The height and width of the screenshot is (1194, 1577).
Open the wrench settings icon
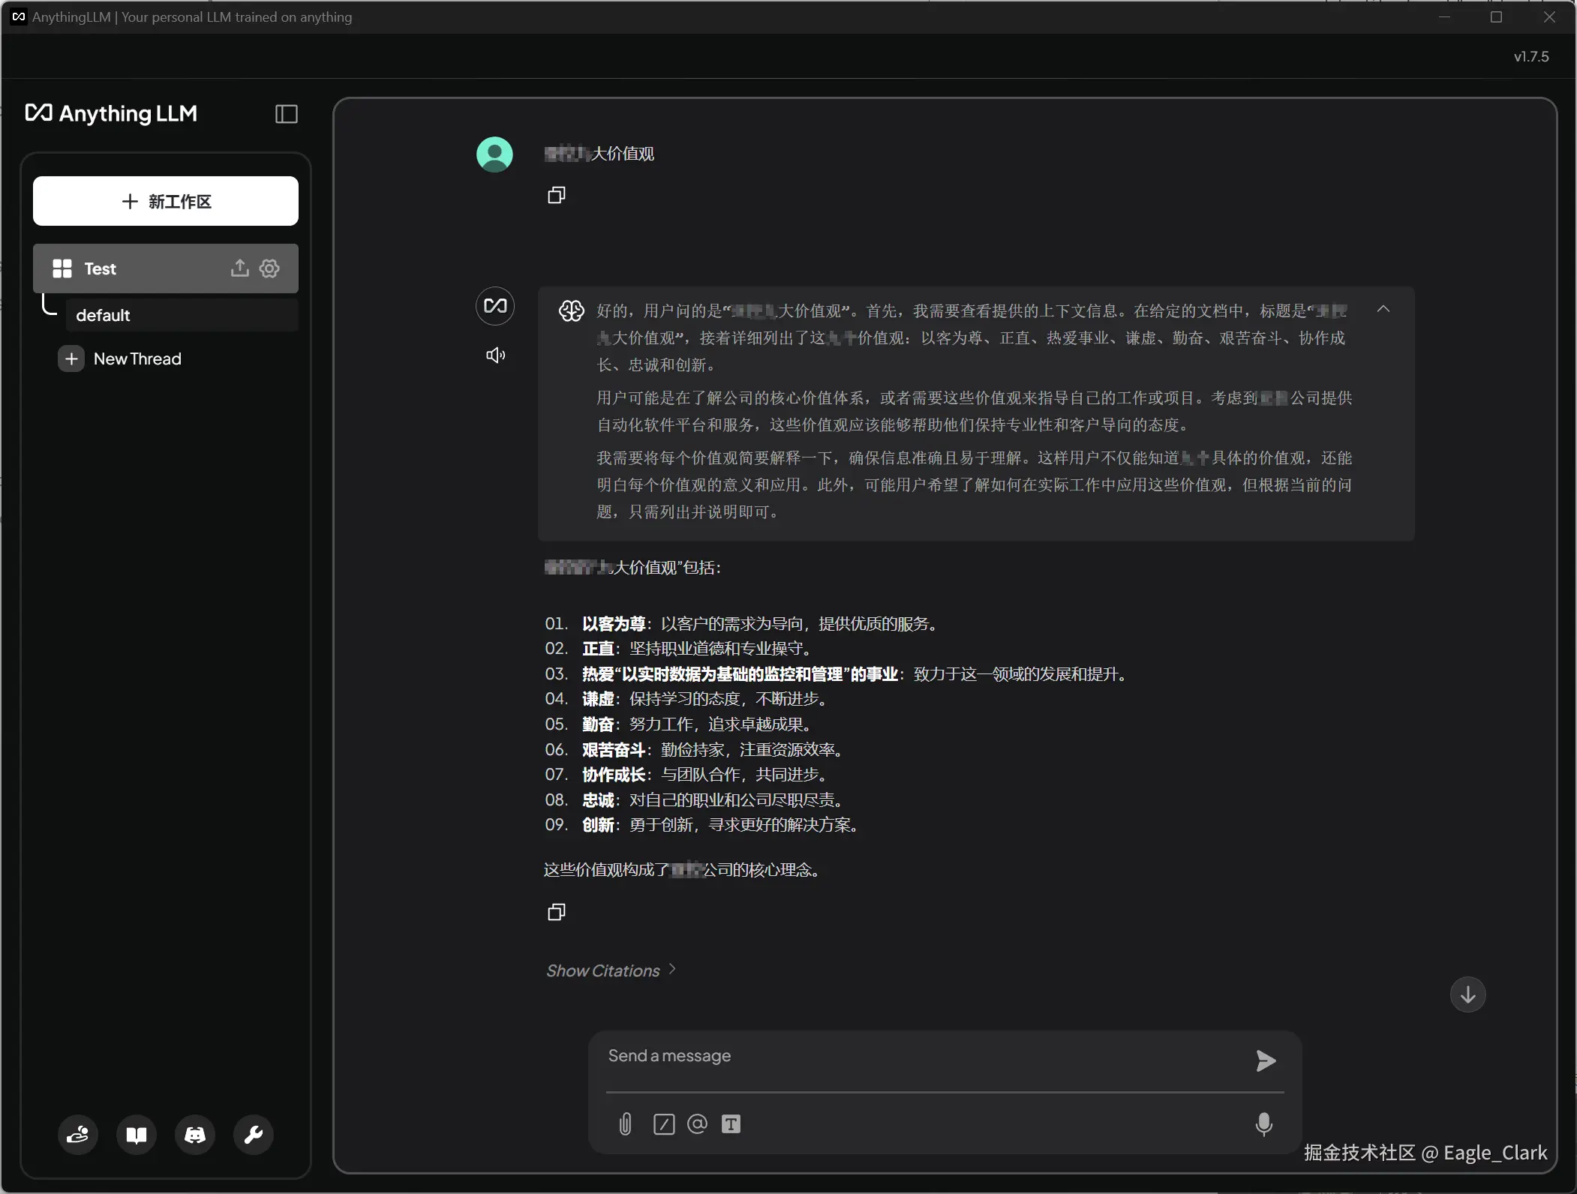tap(254, 1135)
